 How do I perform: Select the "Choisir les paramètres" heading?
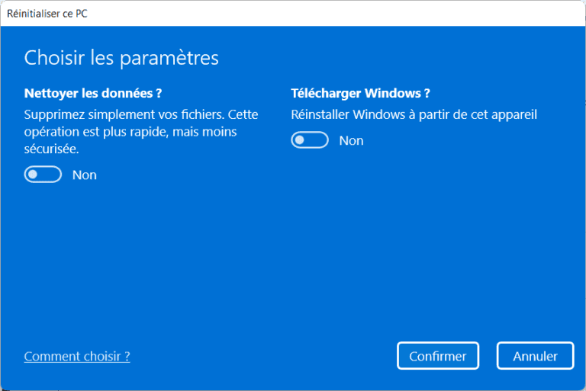tap(121, 57)
